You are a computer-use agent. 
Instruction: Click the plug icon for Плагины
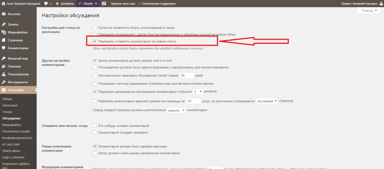pyautogui.click(x=4, y=66)
